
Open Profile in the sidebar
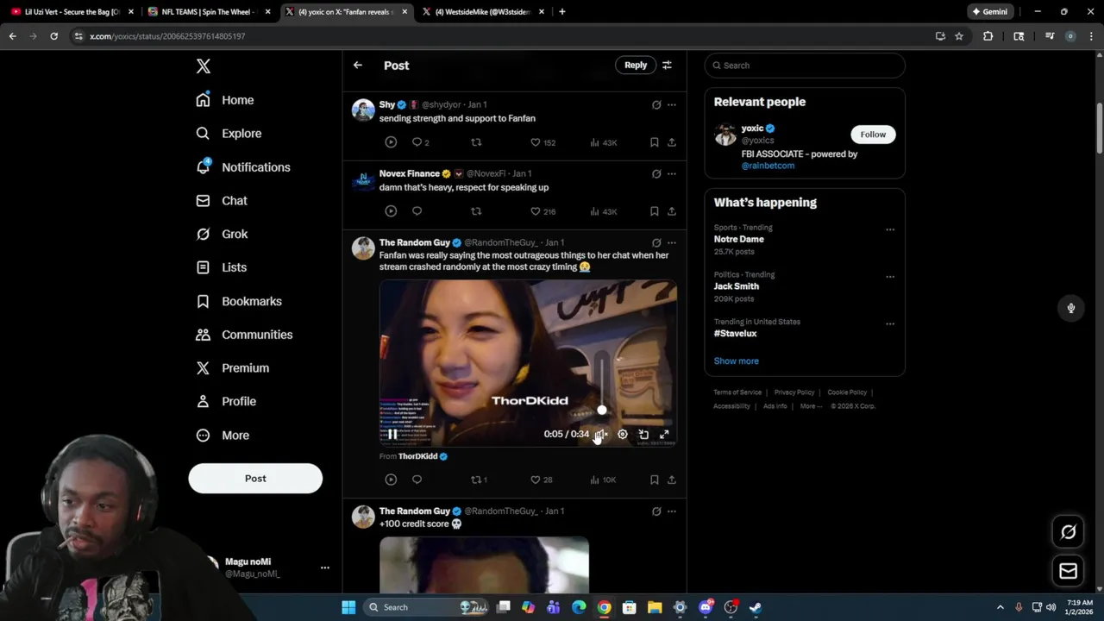coord(226,401)
